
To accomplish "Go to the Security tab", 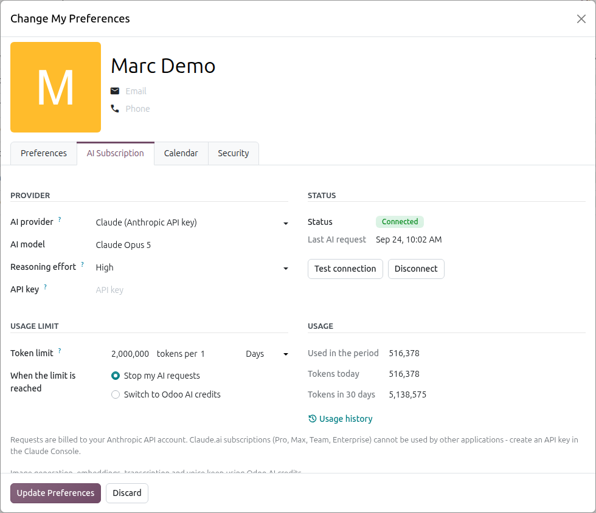I will (x=234, y=153).
